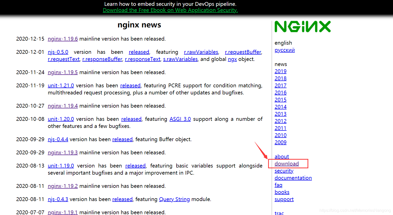The image size is (393, 215).
Task: Open the unit-1.20.0 link
Action: coord(61,119)
